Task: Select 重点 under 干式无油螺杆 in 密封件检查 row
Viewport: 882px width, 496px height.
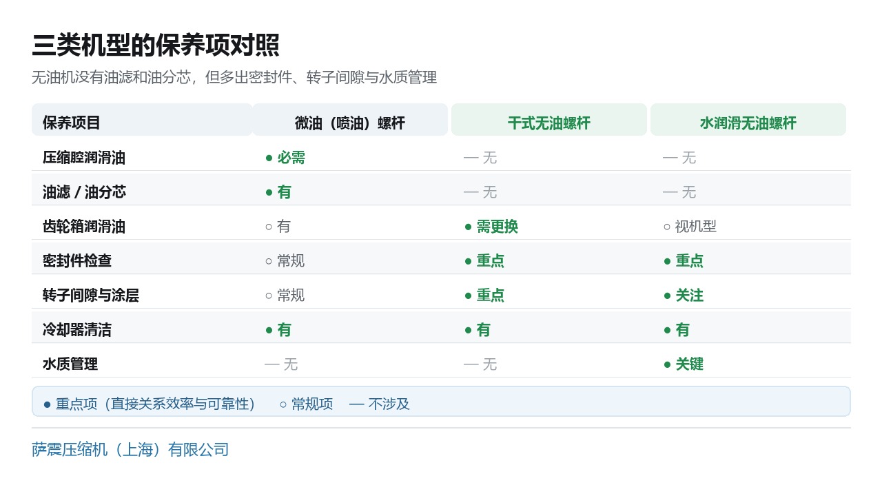Action: pyautogui.click(x=484, y=260)
